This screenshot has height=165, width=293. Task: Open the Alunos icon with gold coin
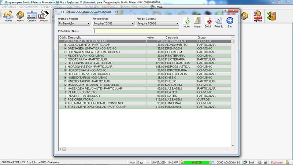20,16
